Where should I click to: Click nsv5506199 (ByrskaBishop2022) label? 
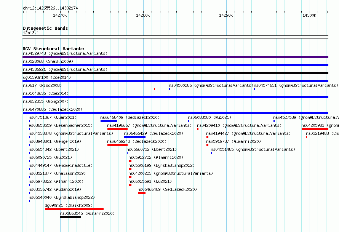click(x=162, y=165)
